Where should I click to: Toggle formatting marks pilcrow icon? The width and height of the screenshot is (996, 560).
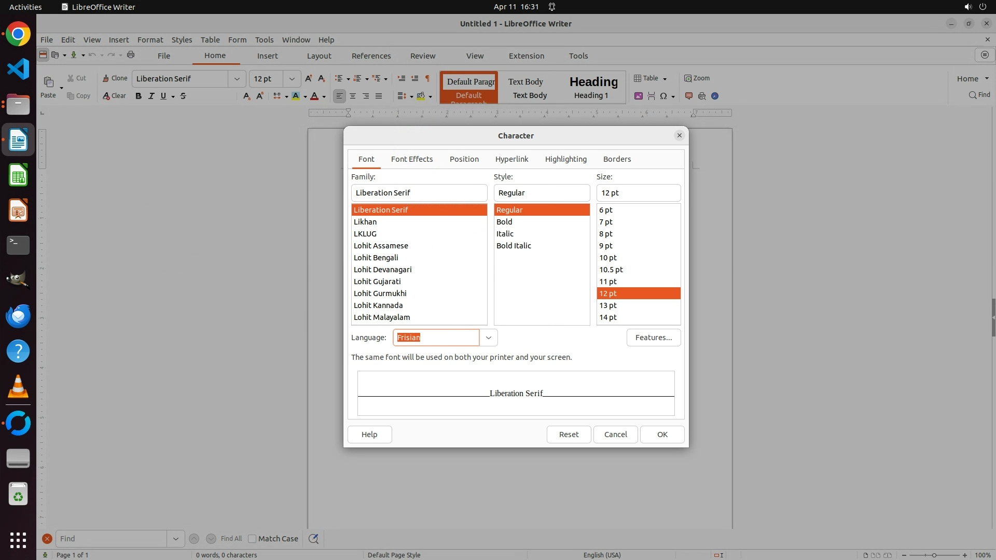point(427,78)
